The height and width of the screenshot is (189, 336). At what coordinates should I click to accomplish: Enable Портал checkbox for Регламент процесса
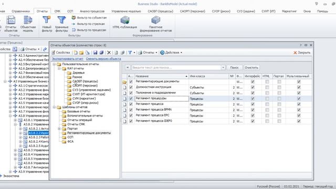coord(279,104)
